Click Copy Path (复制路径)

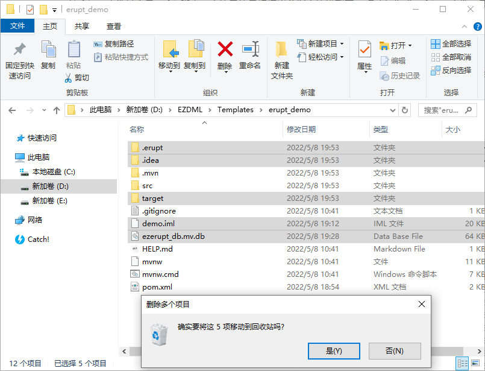[x=113, y=44]
